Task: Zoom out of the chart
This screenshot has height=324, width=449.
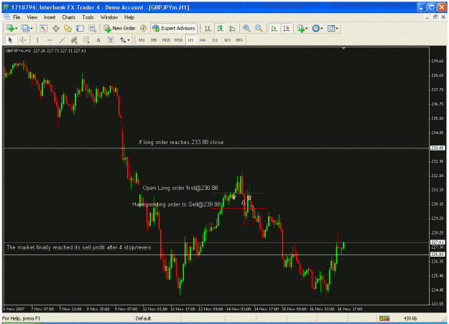Action: click(x=259, y=28)
